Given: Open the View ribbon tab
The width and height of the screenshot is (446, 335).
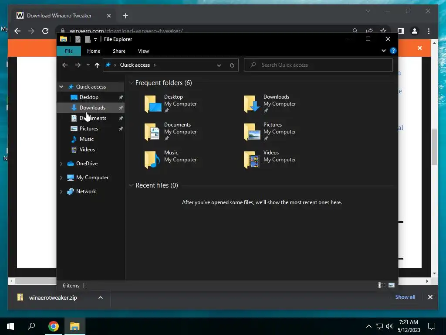Looking at the screenshot, I should 143,51.
